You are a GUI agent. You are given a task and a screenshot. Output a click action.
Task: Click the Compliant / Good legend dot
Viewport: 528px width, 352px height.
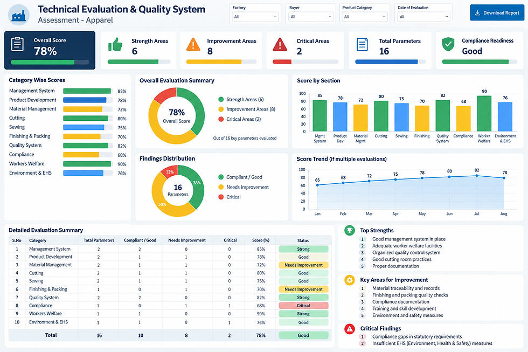(221, 177)
